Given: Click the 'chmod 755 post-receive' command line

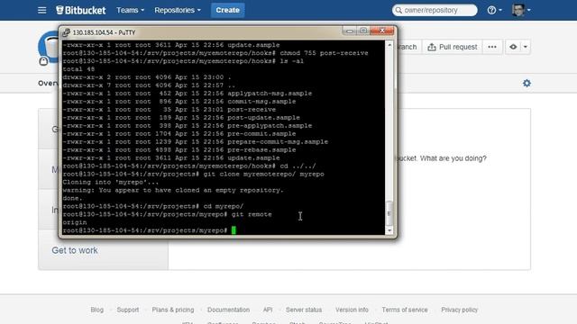Looking at the screenshot, I should click(x=215, y=53).
